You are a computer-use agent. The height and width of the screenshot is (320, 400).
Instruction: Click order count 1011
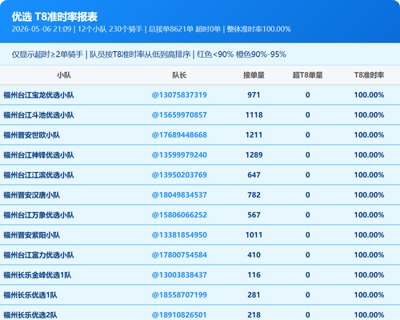coord(254,235)
